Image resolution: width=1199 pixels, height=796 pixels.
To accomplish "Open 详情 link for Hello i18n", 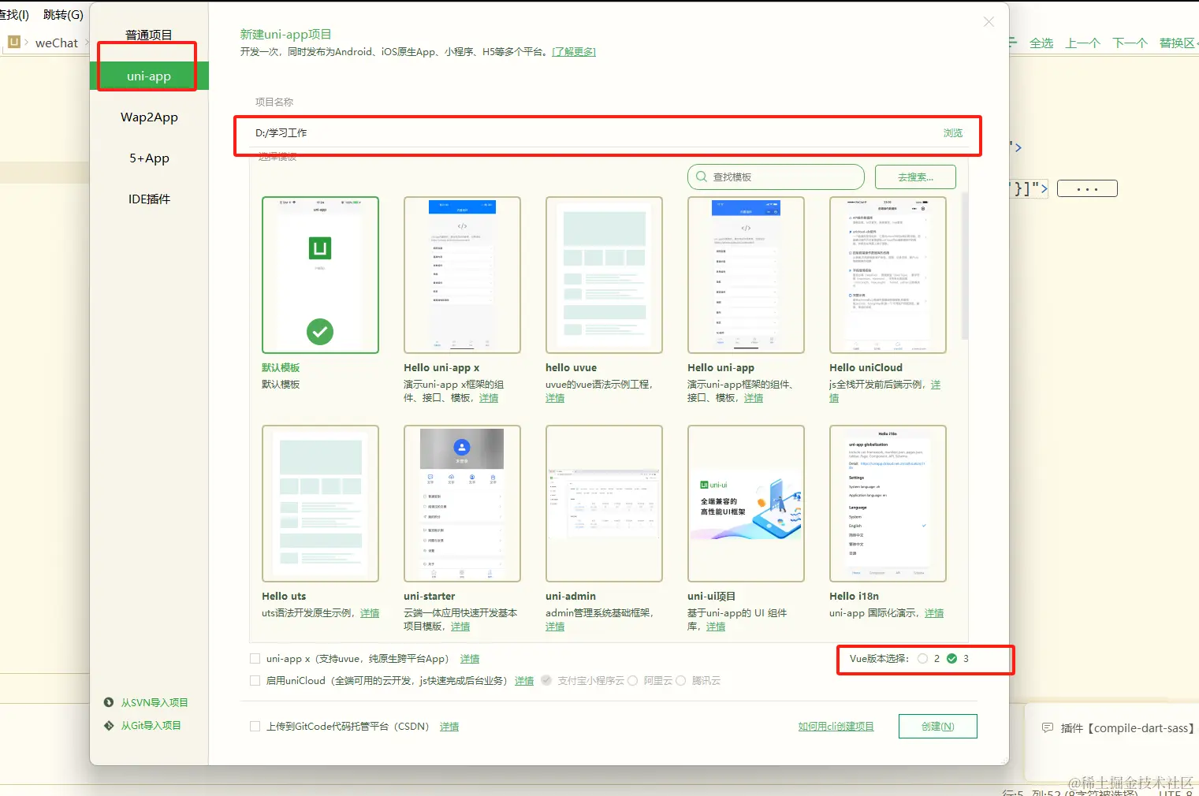I will (934, 613).
